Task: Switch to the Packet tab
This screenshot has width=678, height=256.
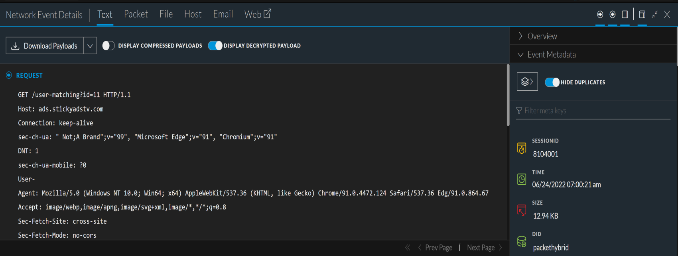Action: 136,14
